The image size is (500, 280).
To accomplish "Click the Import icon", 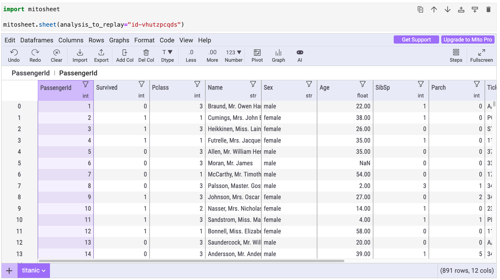I will tap(80, 56).
